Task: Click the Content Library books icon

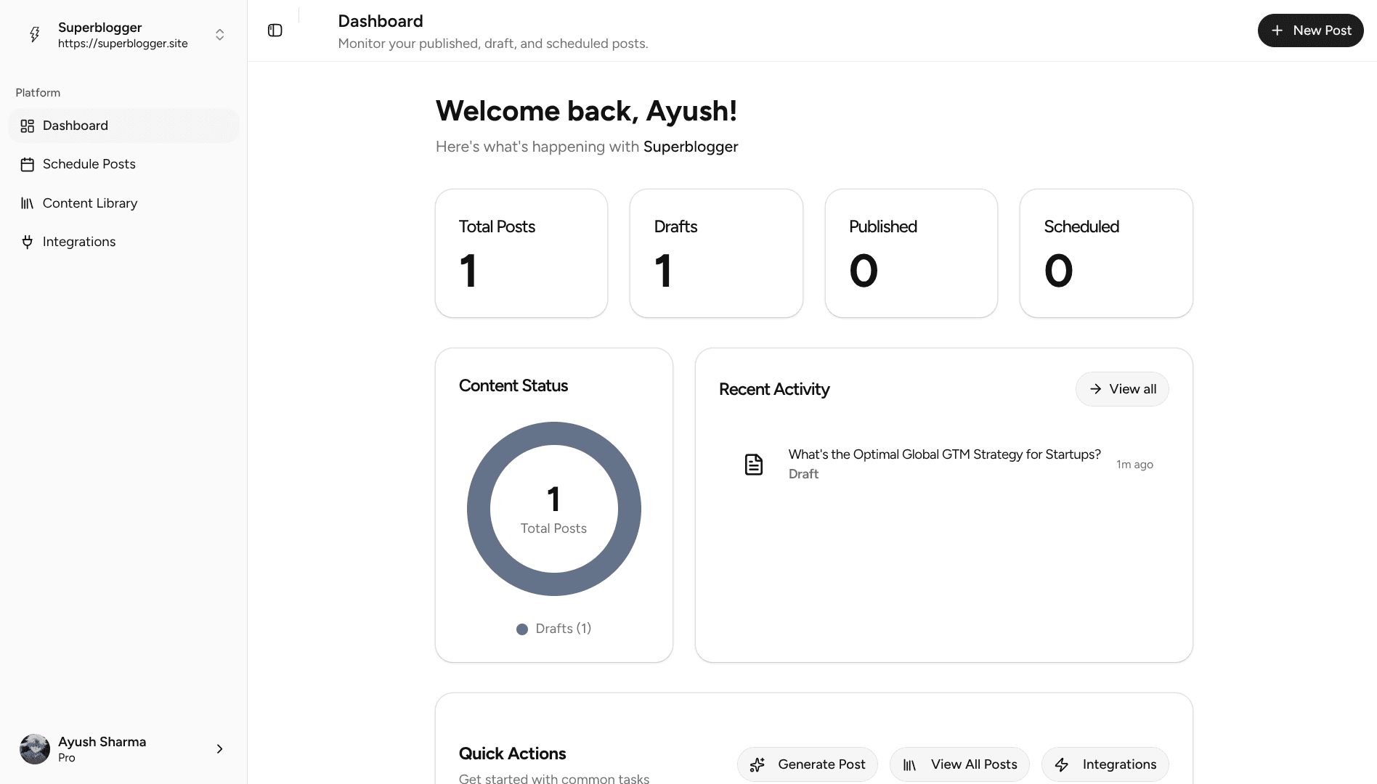Action: 28,203
